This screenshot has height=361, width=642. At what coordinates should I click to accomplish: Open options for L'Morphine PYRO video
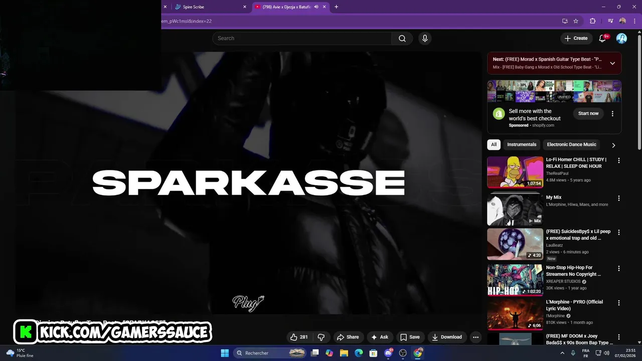(x=618, y=303)
